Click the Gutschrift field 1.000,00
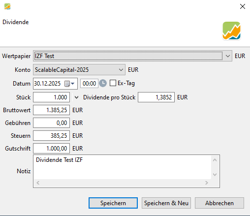This screenshot has height=216, width=250. click(51, 149)
